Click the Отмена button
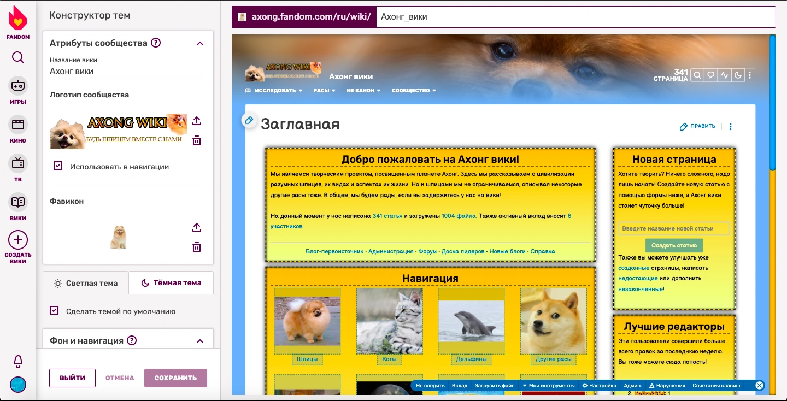Viewport: 787px width, 401px height. (120, 378)
